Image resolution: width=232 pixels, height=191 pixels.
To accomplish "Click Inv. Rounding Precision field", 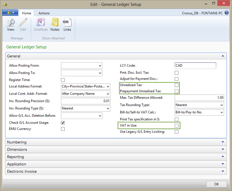I will pos(86,101).
